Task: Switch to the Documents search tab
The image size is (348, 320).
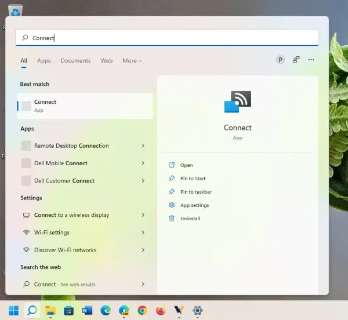Action: 75,60
